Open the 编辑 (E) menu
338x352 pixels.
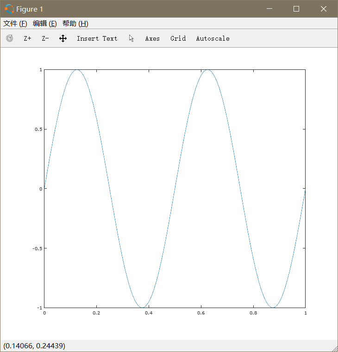click(45, 23)
